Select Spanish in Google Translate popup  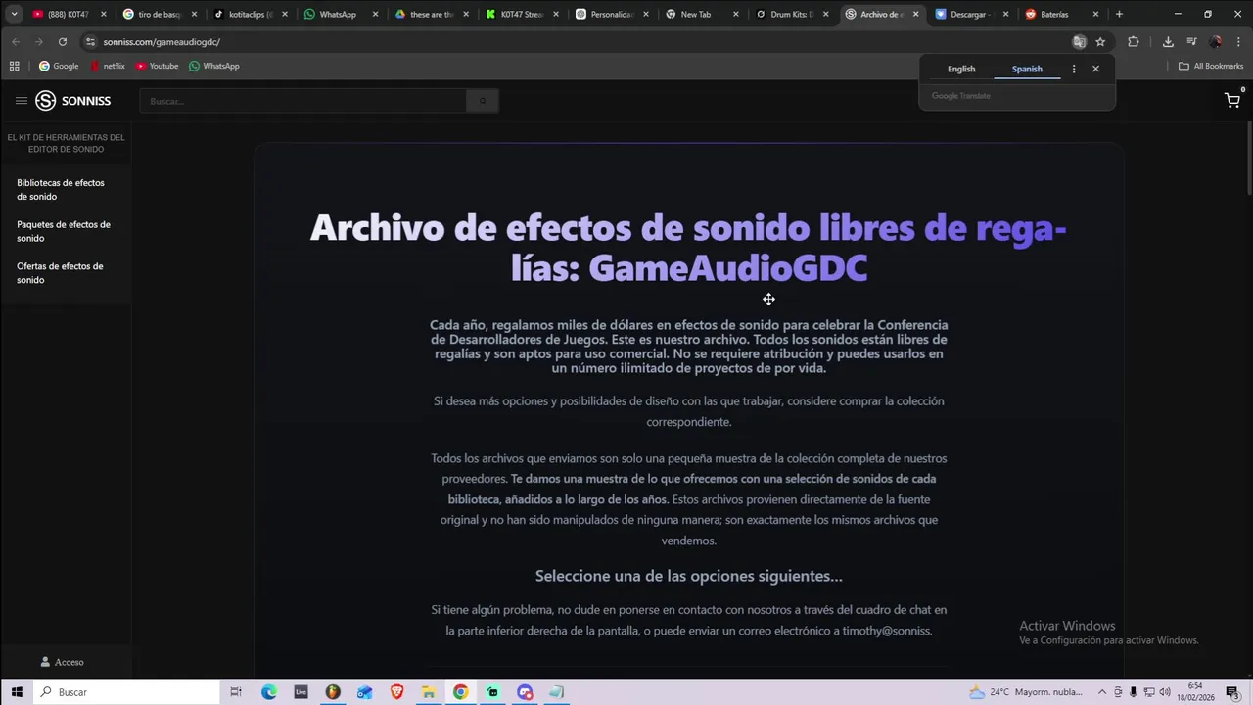(1027, 69)
